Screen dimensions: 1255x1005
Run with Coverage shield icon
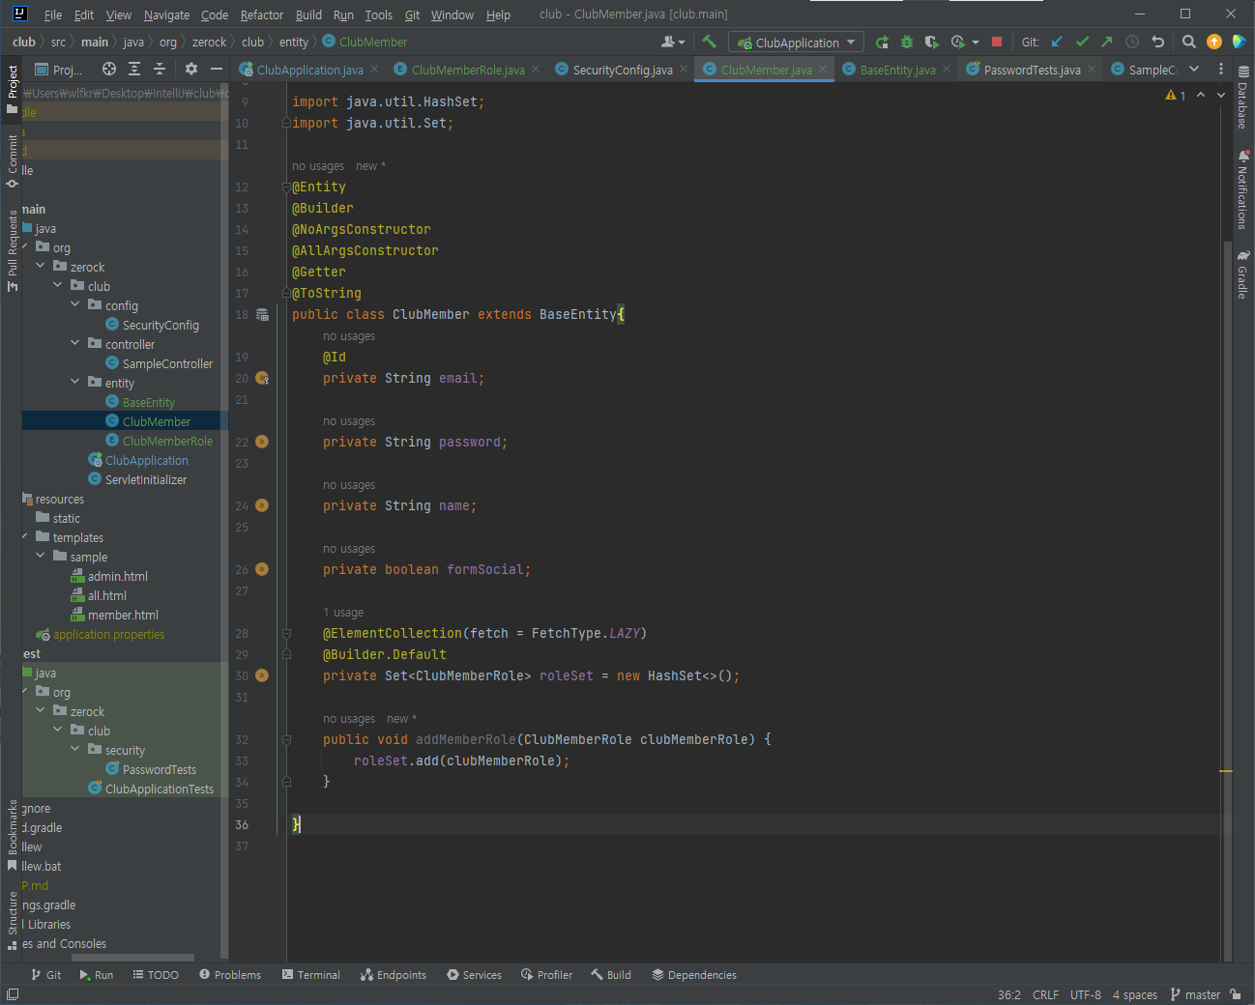point(931,42)
